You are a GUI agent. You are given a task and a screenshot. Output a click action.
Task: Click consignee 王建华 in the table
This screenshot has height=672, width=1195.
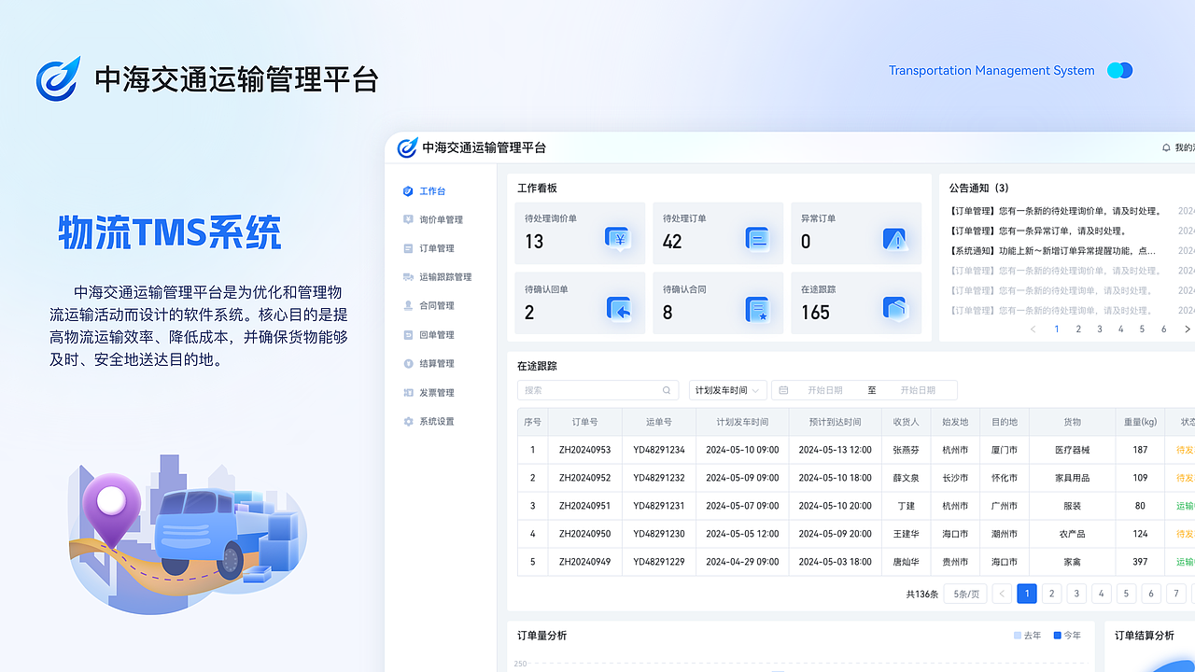906,534
